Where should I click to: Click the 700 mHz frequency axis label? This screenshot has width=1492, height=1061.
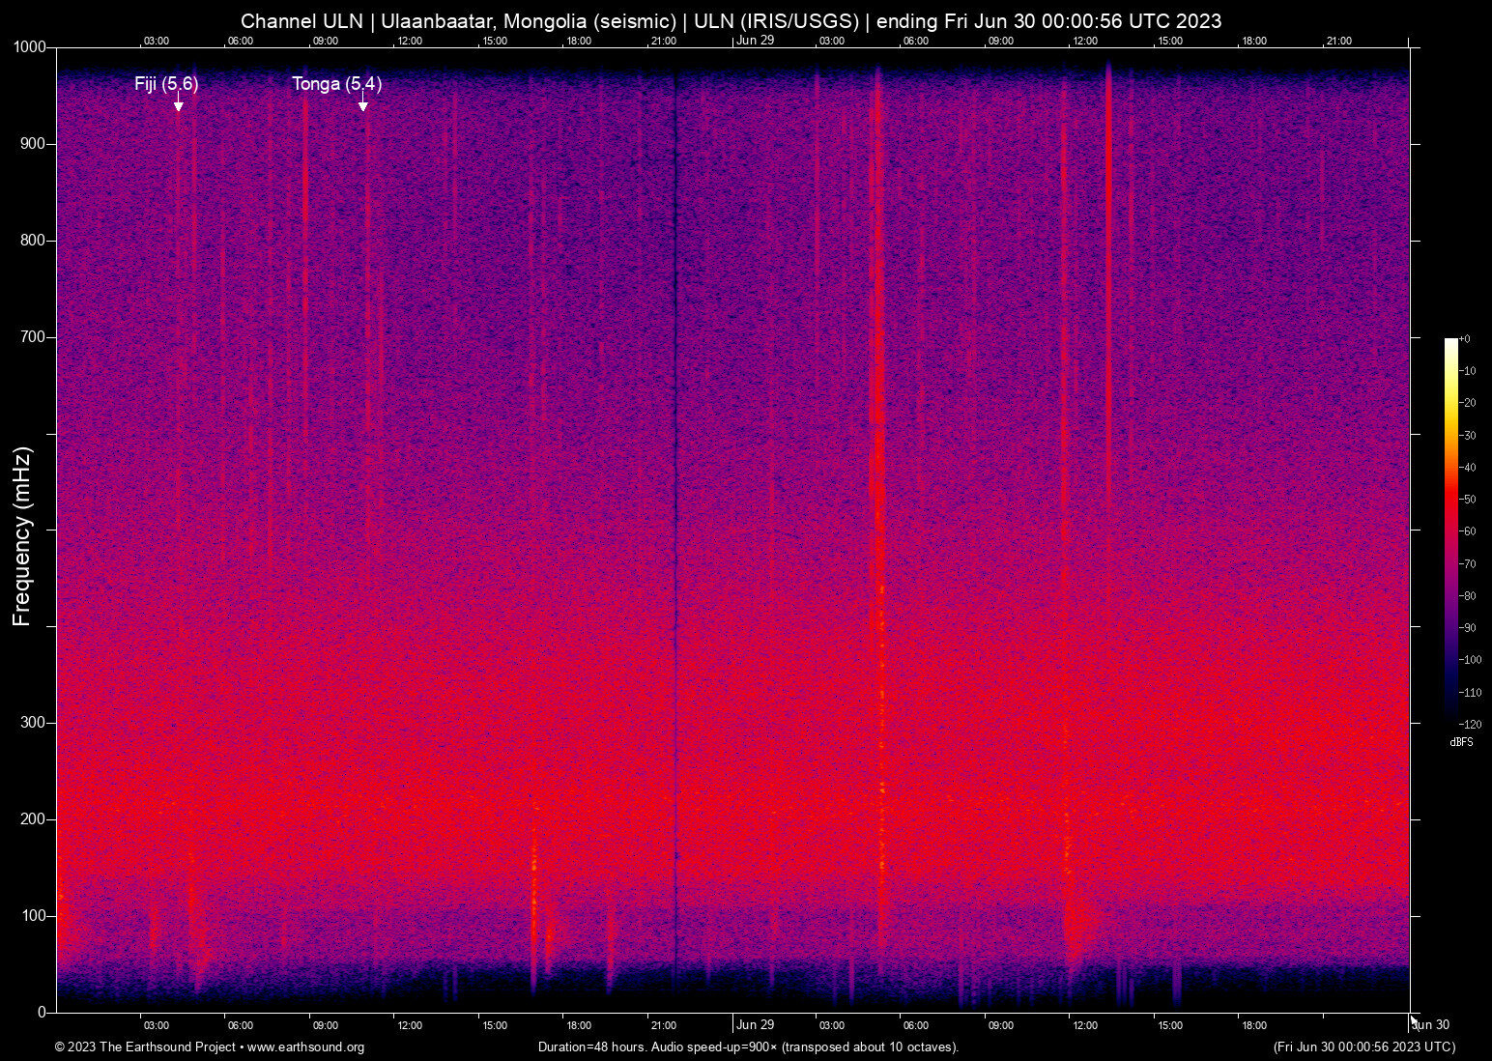[33, 337]
